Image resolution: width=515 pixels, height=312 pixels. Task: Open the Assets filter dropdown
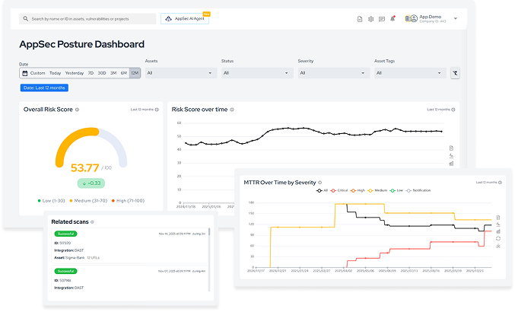(181, 73)
